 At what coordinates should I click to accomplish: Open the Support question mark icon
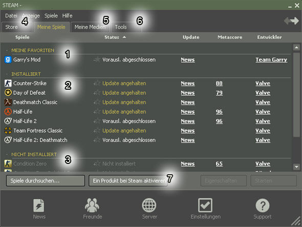(x=263, y=205)
